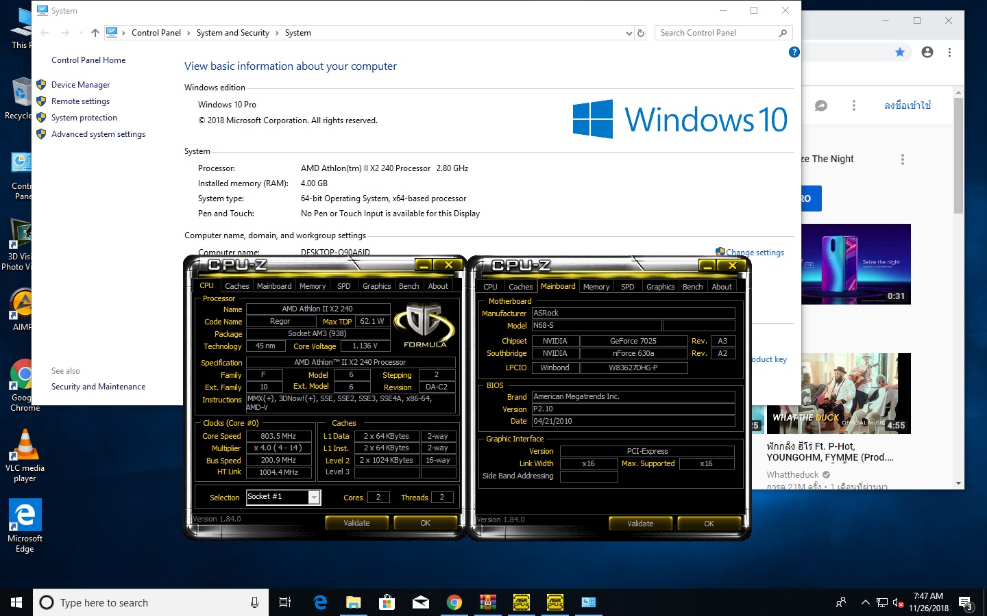987x616 pixels.
Task: Open the taskbar clock showing 7:47 AM
Action: 929,602
